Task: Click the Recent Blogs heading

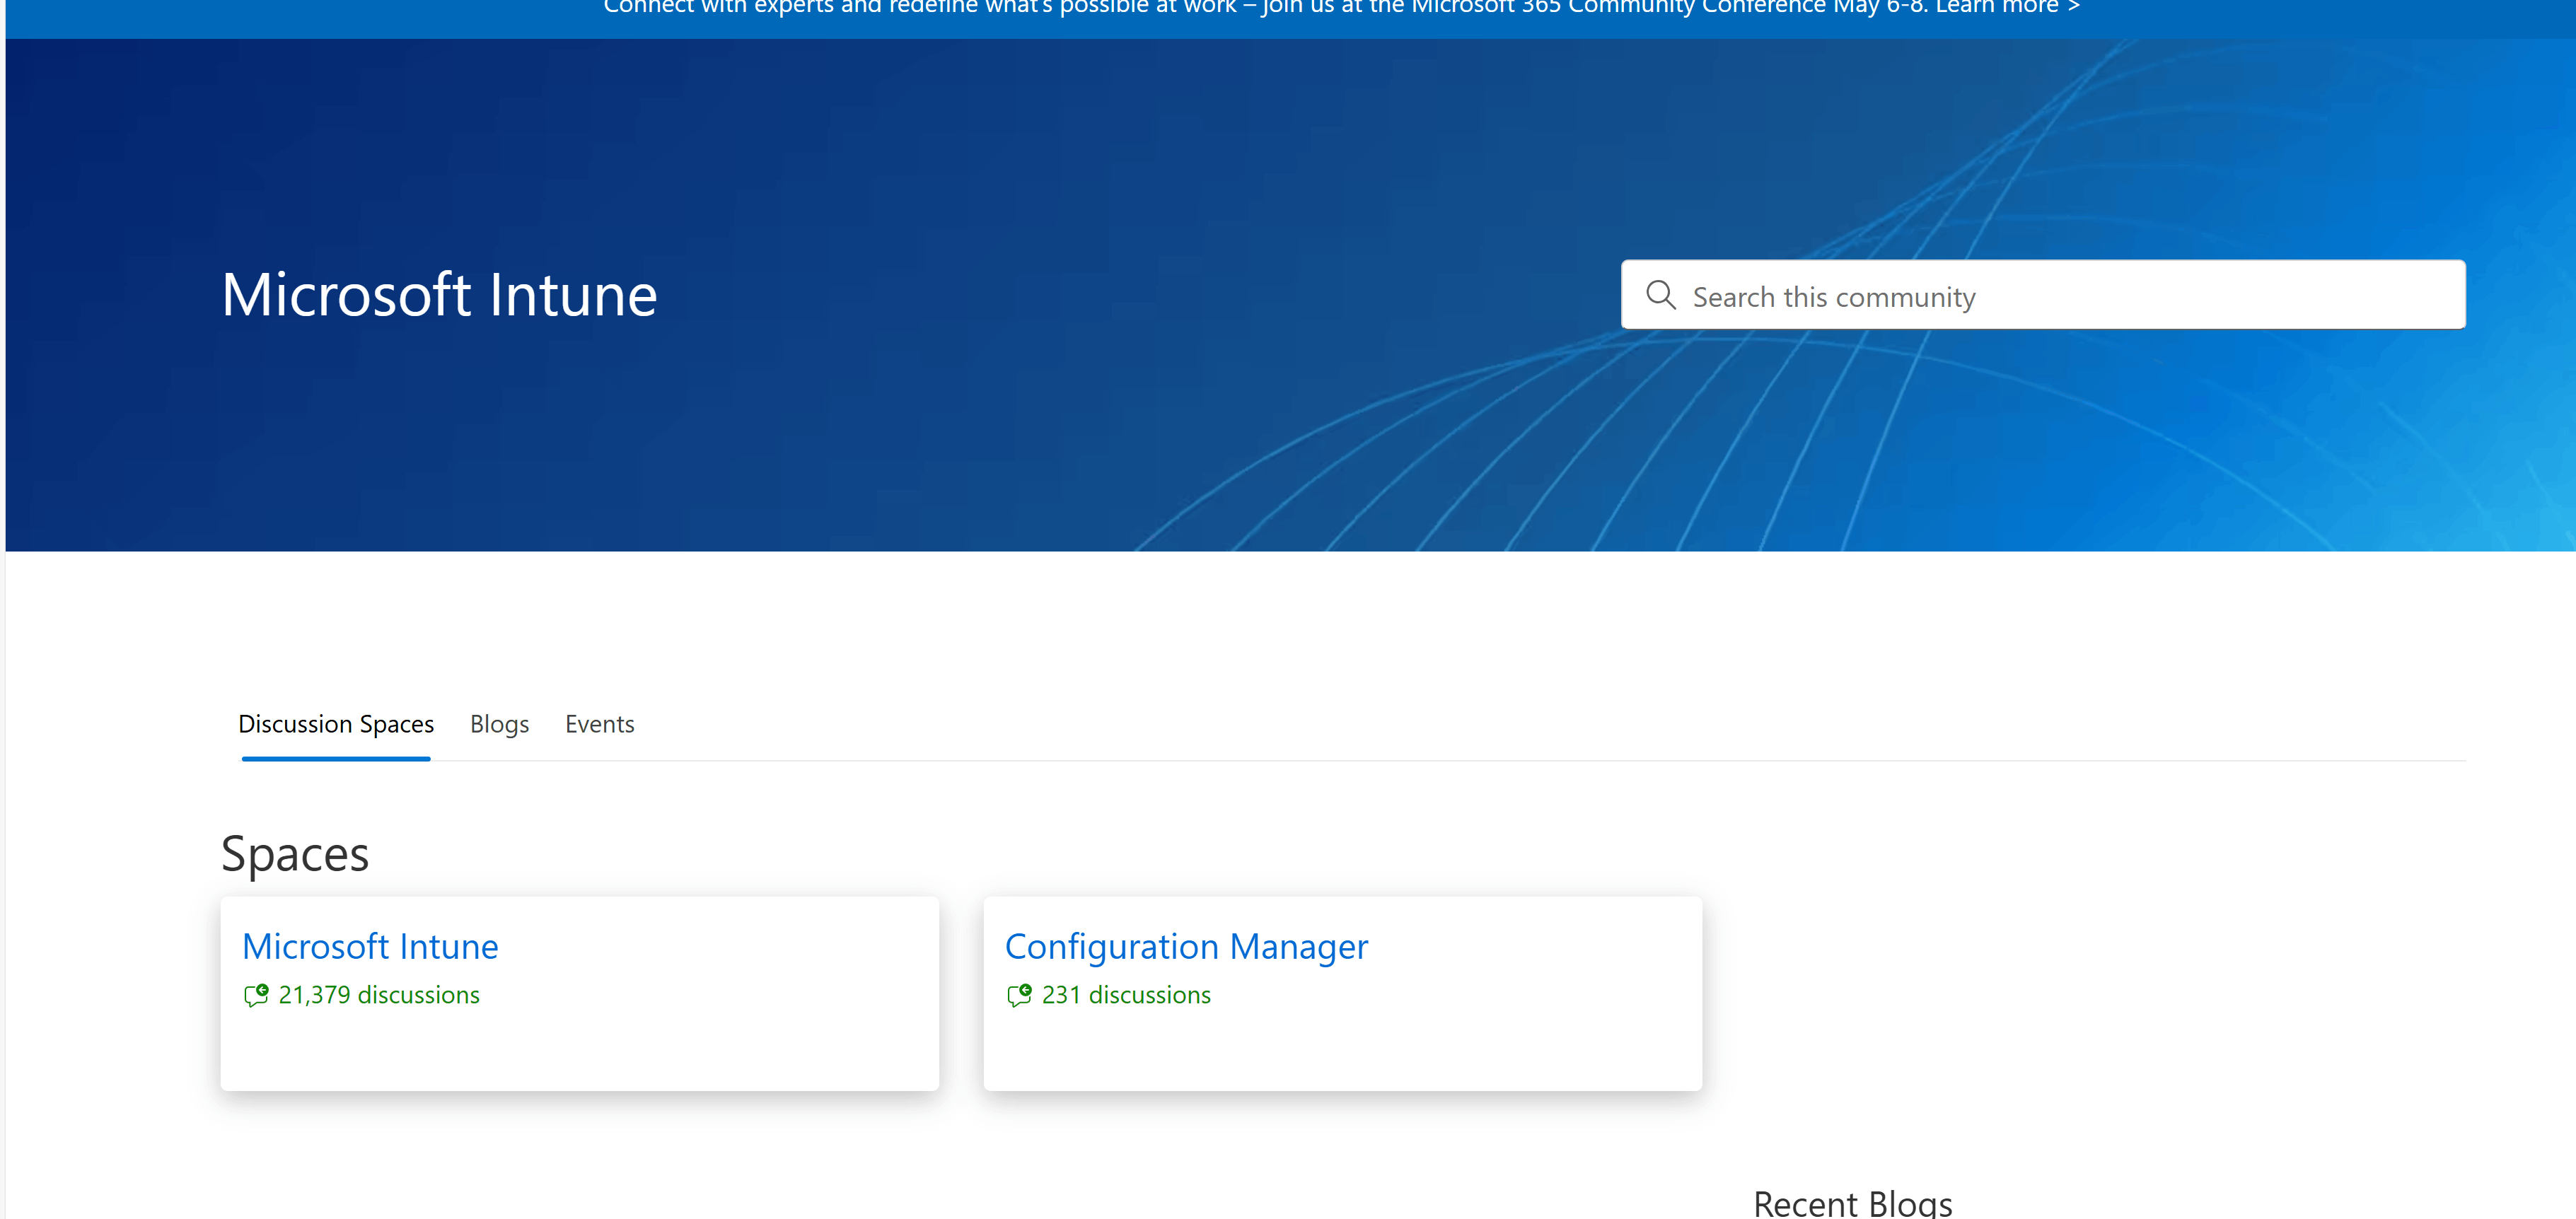Action: coord(1852,1203)
